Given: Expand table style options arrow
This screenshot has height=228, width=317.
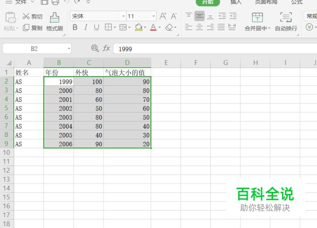Looking at the screenshot, I should point(129,27).
